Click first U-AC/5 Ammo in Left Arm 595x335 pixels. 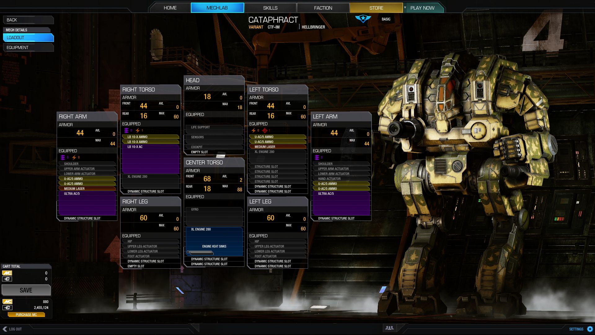pyautogui.click(x=341, y=184)
